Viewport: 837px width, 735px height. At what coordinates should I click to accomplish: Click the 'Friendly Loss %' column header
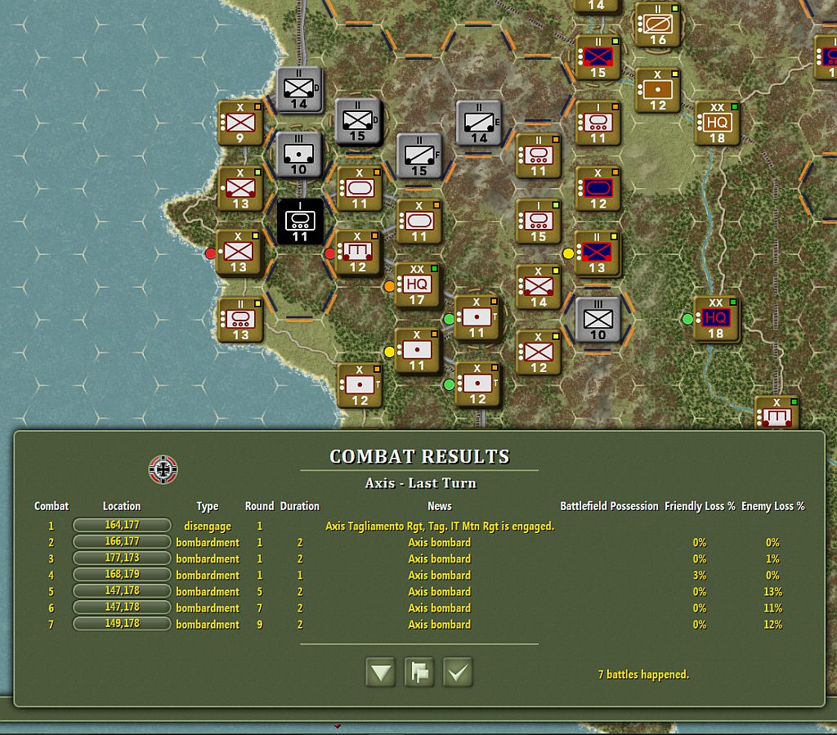700,506
